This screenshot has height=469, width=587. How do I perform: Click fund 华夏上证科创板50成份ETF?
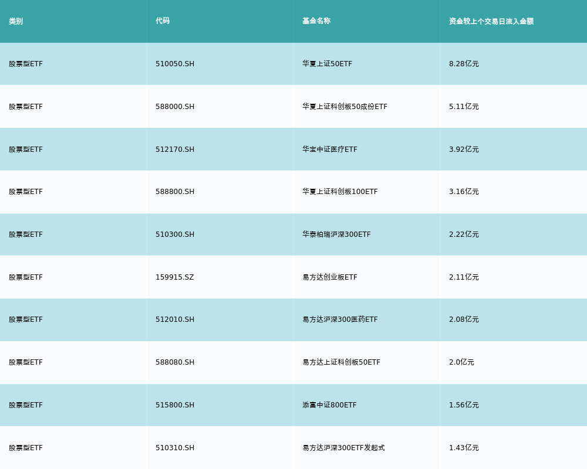pos(345,107)
